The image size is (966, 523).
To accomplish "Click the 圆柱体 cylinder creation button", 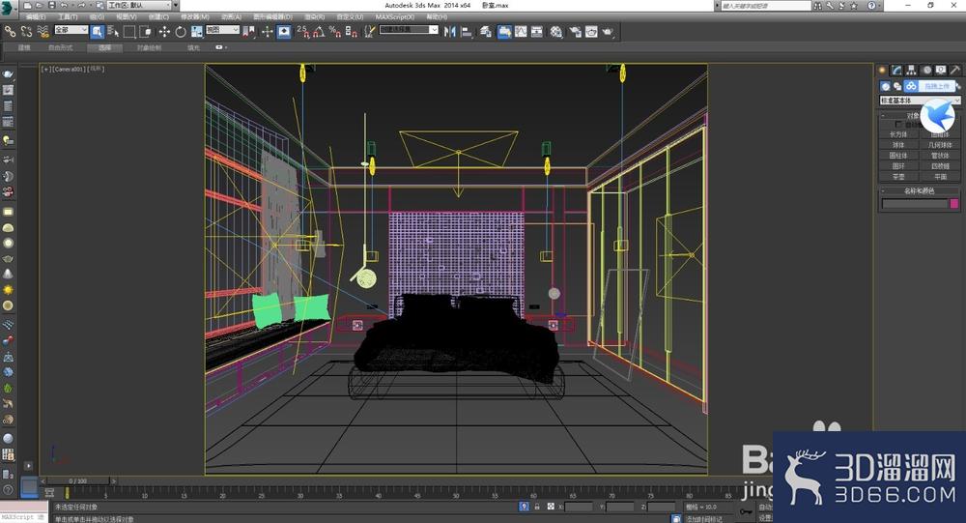I will [x=898, y=156].
